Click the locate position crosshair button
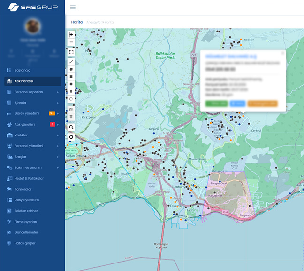Image resolution: width=304 pixels, height=271 pixels. tap(71, 137)
